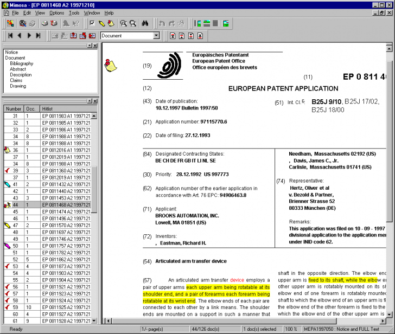Click the colorful database icon starting the top toolbar
The width and height of the screenshot is (395, 334).
(10, 23)
